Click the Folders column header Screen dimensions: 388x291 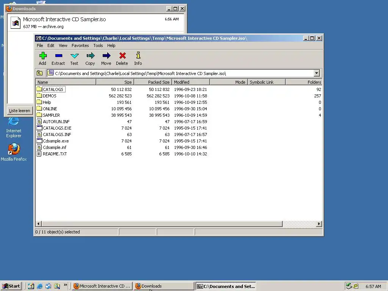pos(304,82)
